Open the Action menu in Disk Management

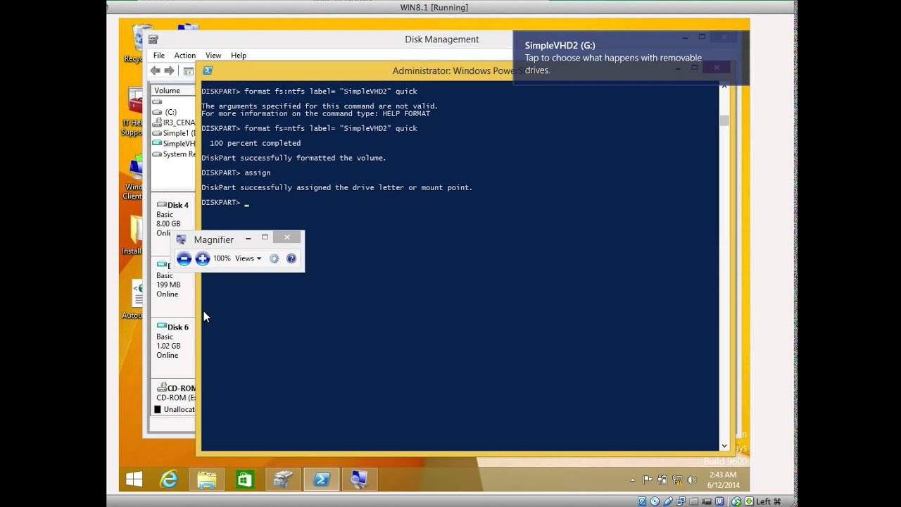185,56
